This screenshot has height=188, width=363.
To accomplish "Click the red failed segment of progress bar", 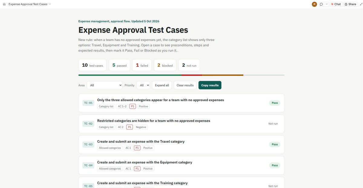I will [x=192, y=75].
